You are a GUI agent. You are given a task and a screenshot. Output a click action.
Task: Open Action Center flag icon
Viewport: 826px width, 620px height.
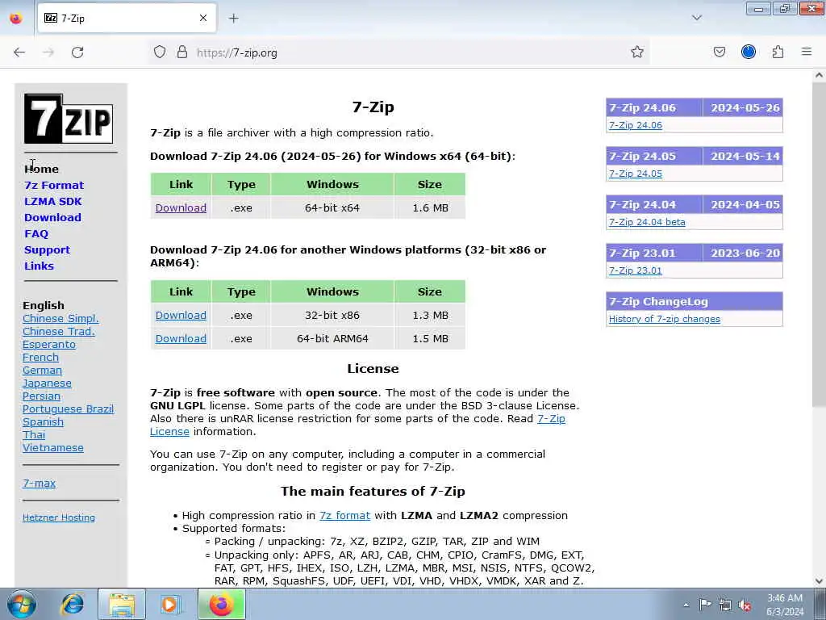point(705,604)
